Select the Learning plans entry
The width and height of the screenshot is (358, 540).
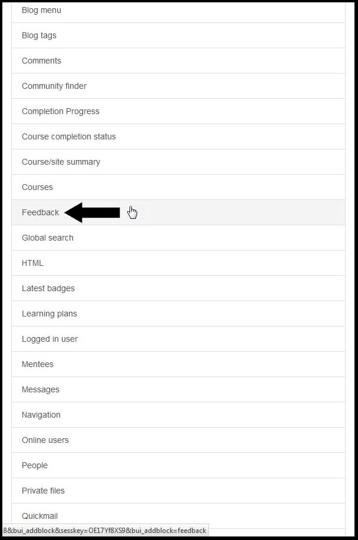click(x=178, y=314)
